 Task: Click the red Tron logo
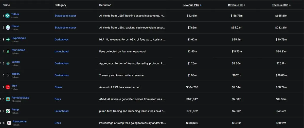pyautogui.click(x=8, y=87)
